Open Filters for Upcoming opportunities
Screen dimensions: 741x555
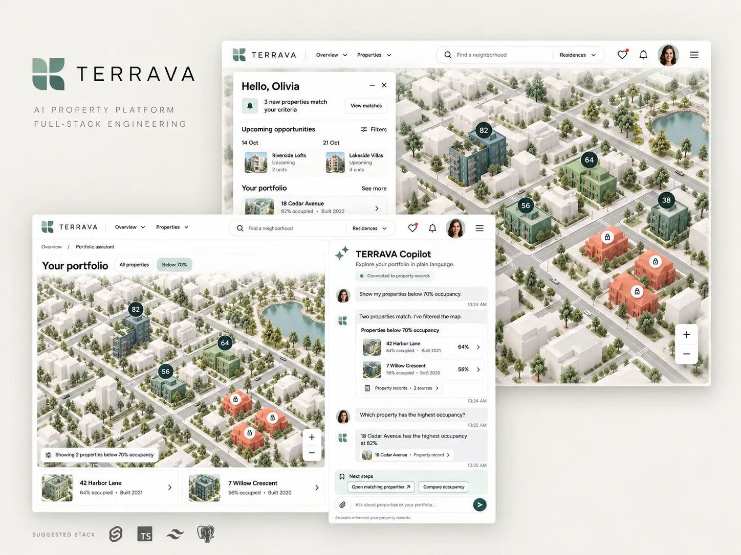(x=374, y=129)
